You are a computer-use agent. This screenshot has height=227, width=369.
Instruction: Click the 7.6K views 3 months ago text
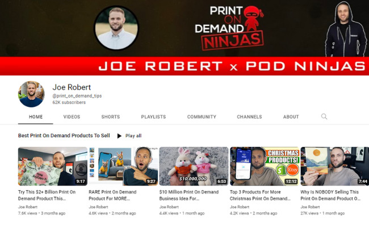41,213
